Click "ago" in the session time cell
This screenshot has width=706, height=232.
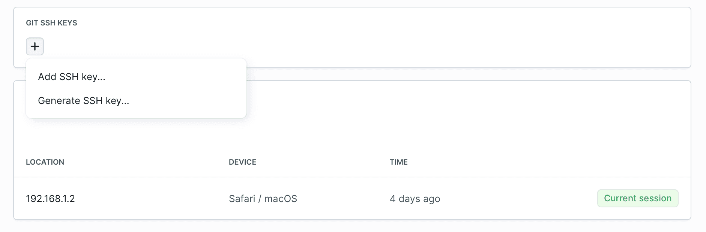coord(431,199)
